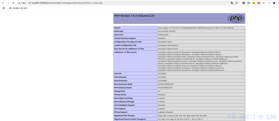This screenshot has height=121, width=279.
Task: Open the blue triangle extension
Action: (249, 3)
